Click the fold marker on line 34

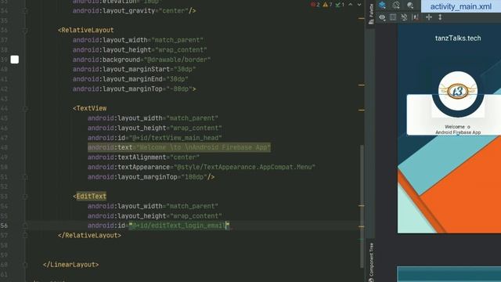[25, 11]
